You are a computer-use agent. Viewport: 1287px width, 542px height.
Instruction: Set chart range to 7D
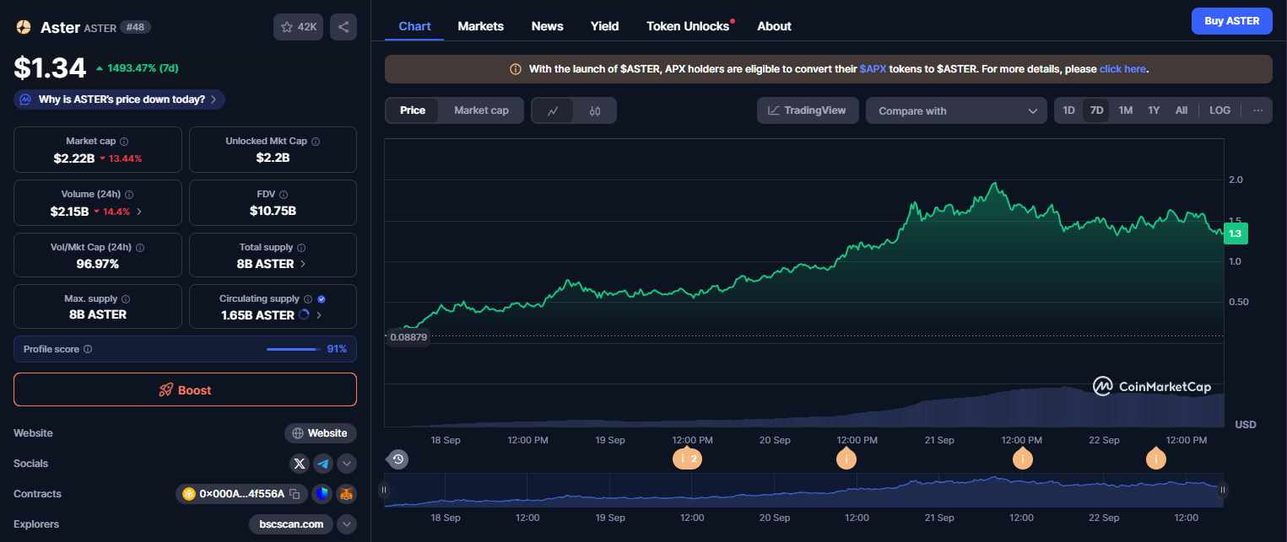click(x=1096, y=110)
